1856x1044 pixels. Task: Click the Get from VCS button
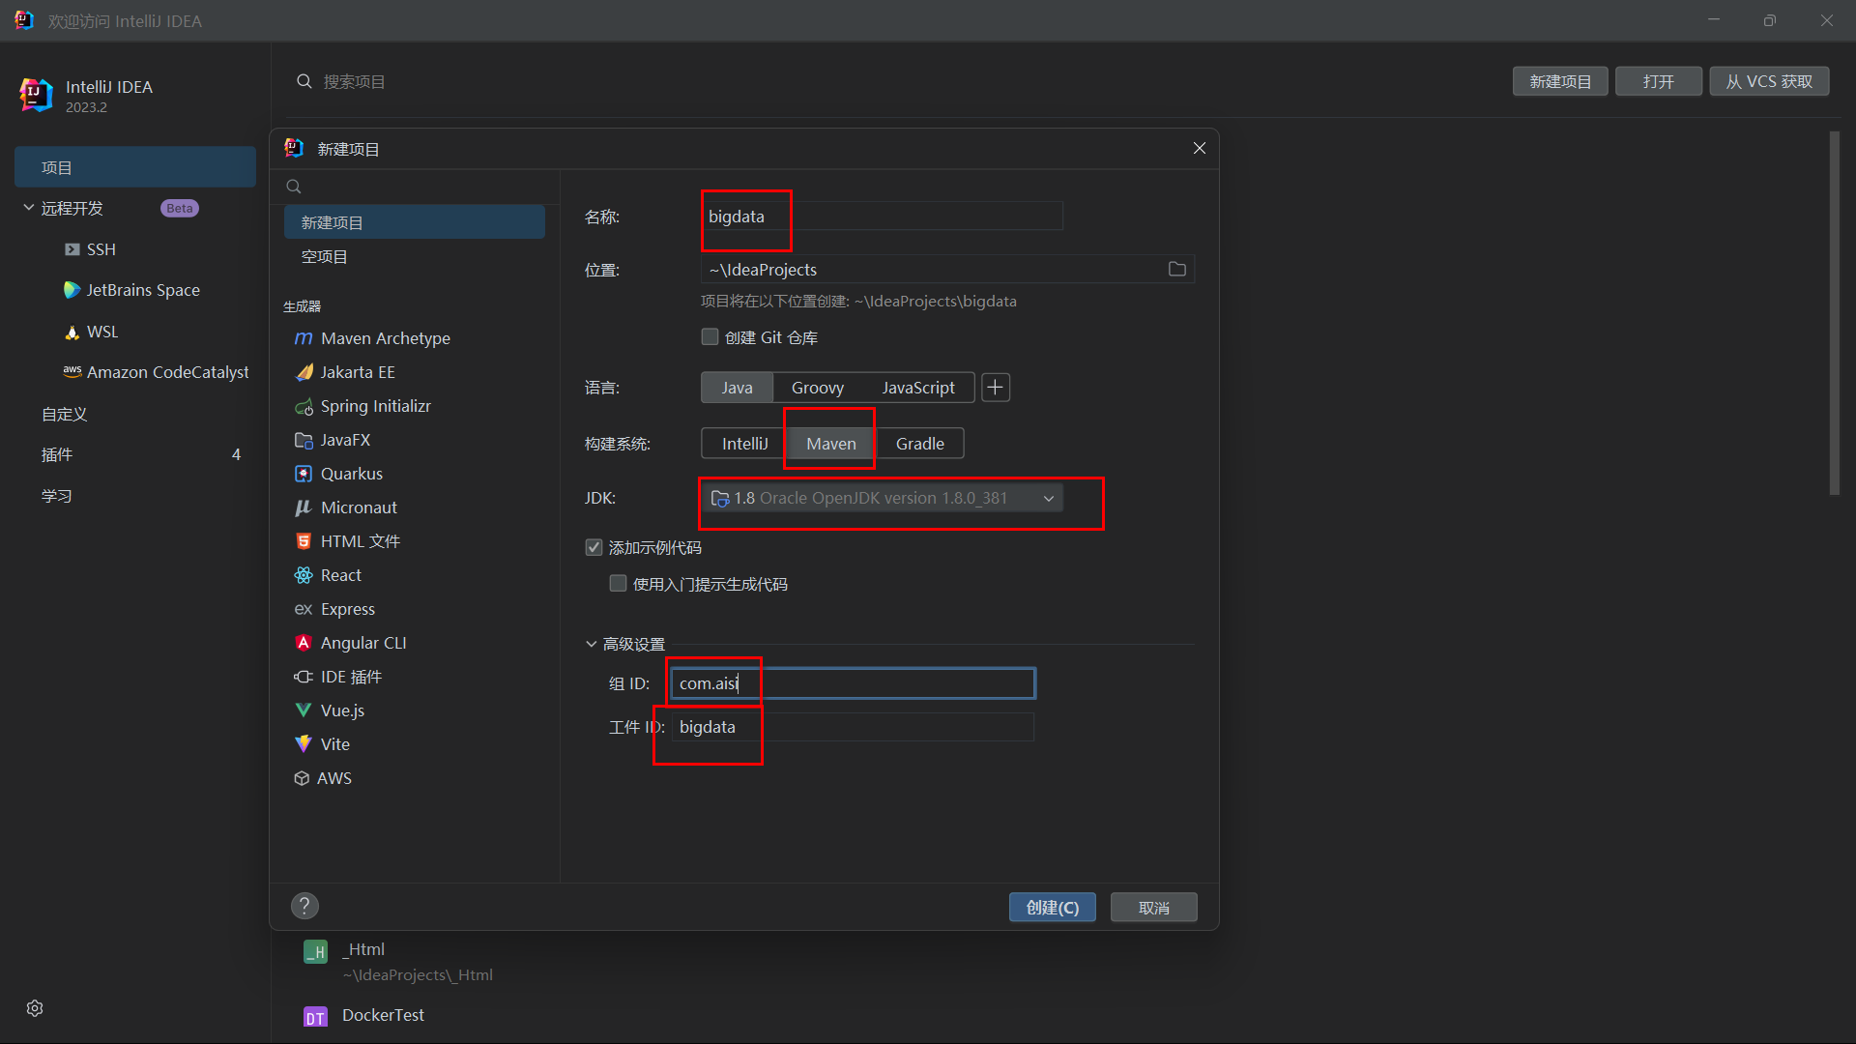click(x=1769, y=82)
